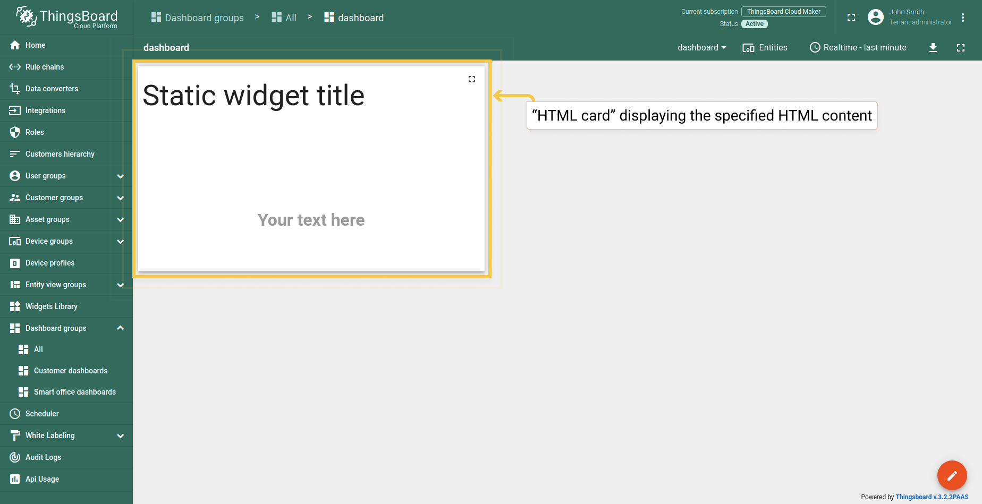
Task: Click the export dashboard download icon
Action: [x=933, y=48]
